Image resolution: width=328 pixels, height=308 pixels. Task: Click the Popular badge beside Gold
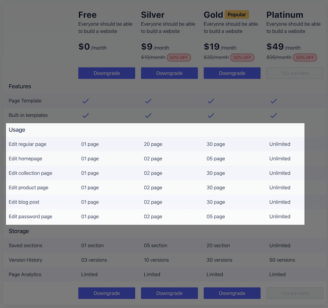point(237,15)
